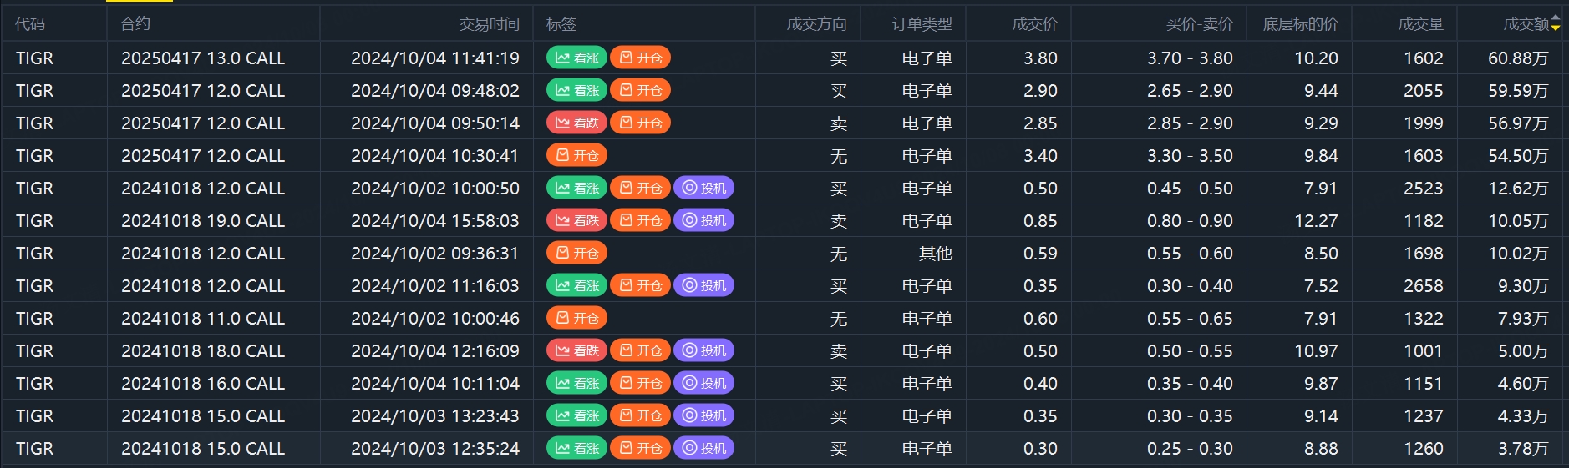Sort by 底层标的价 column header
1569x468 pixels.
[1300, 24]
